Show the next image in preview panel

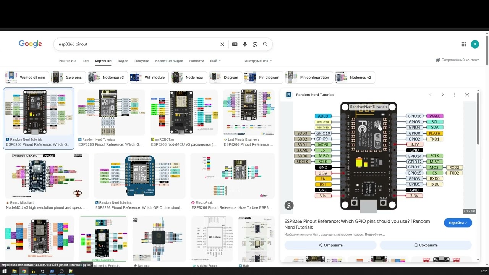[x=442, y=95]
